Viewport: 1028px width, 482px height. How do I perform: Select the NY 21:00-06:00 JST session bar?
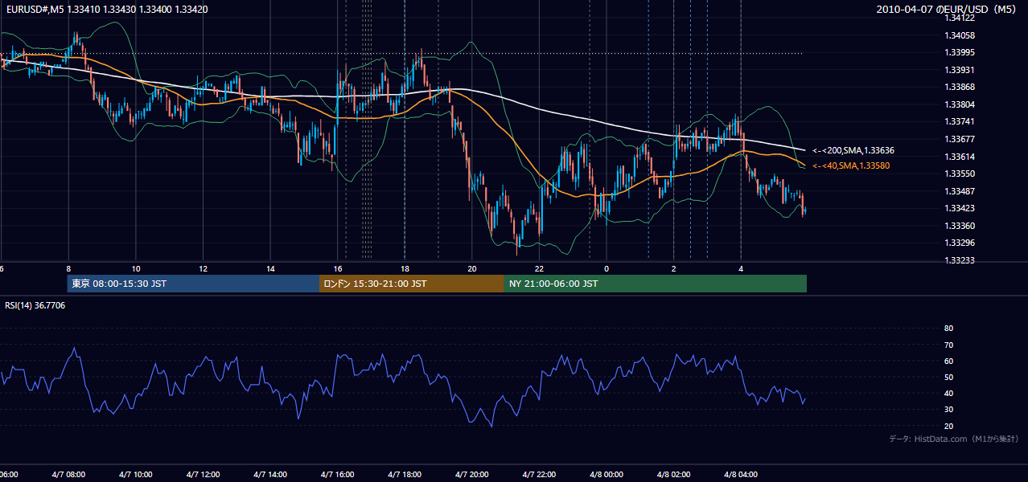(656, 284)
